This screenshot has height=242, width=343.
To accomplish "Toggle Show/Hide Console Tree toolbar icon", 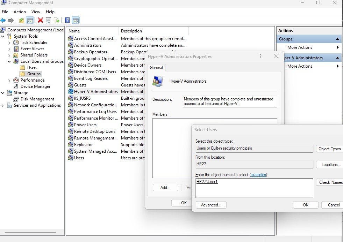I will pos(30,20).
